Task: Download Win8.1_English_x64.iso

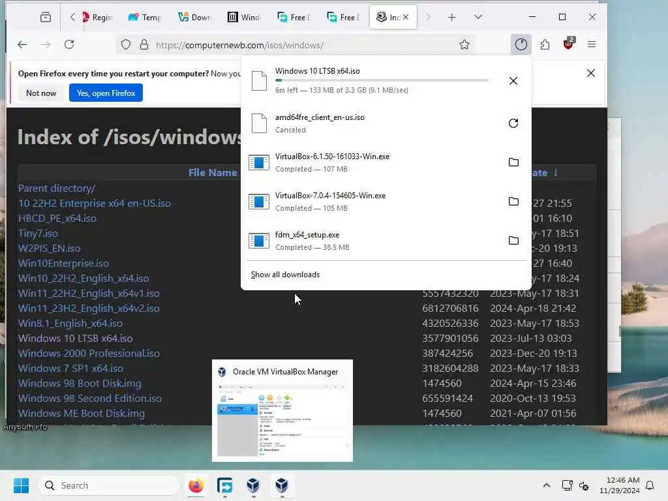Action: click(70, 324)
